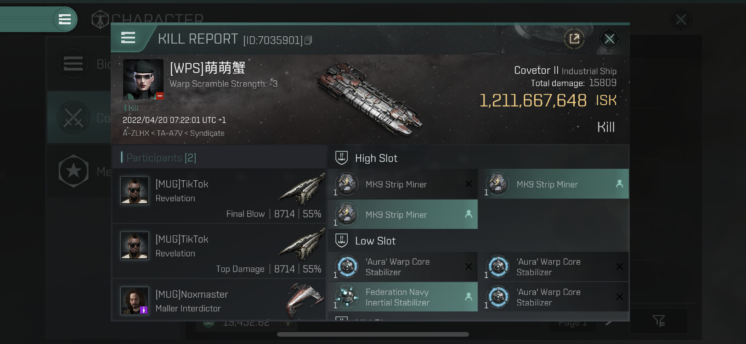Open the star medal sidebar icon
Viewport: 746px width, 344px height.
[x=73, y=171]
